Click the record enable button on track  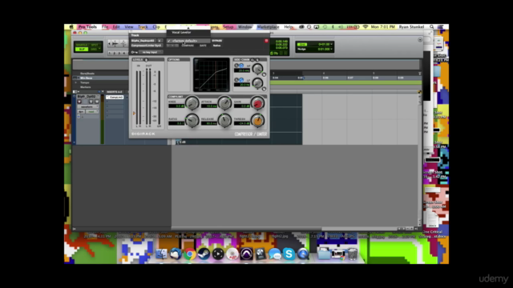pos(79,102)
